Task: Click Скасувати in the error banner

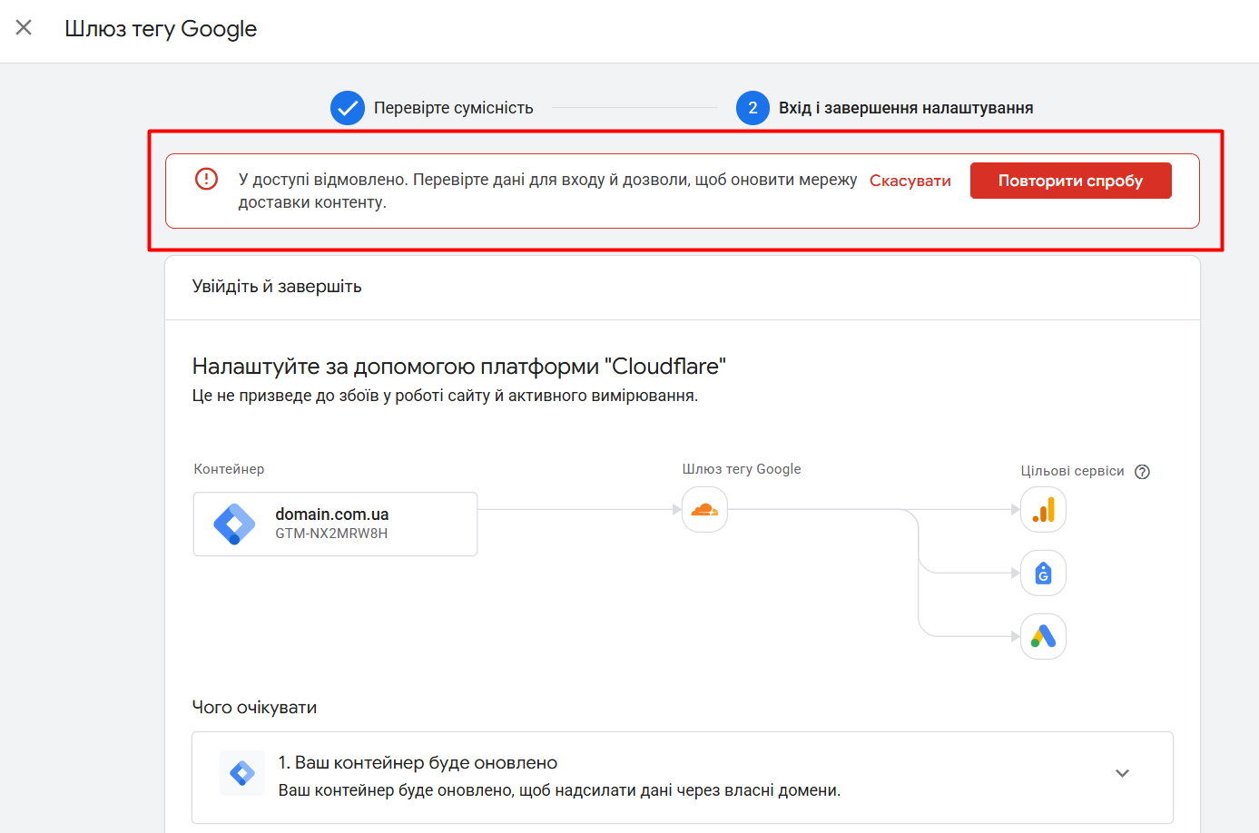Action: point(910,181)
